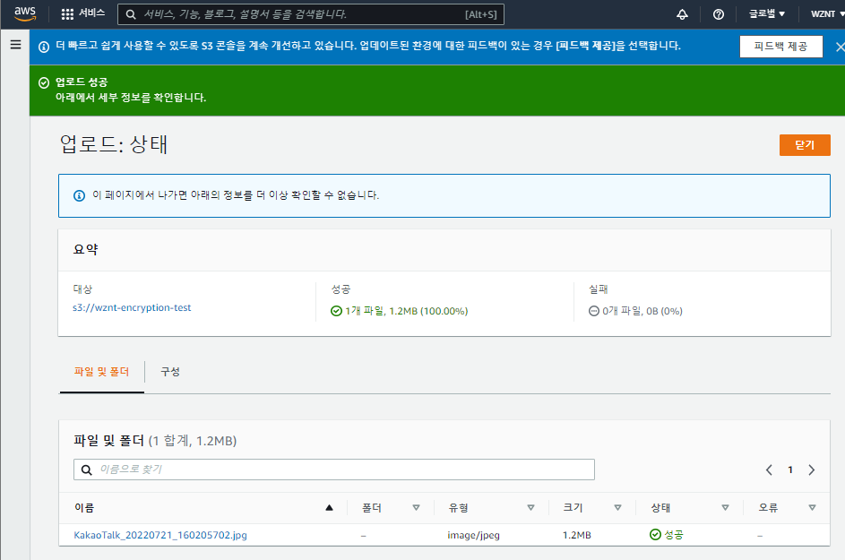Open KakaoTalk_20220721_160205702.jpg file link

tap(160, 535)
